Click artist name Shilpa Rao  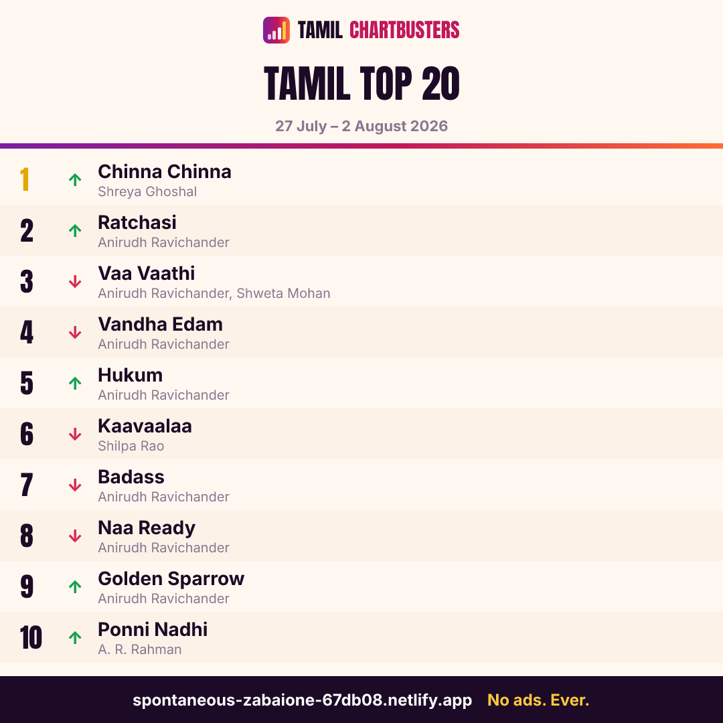pos(131,446)
